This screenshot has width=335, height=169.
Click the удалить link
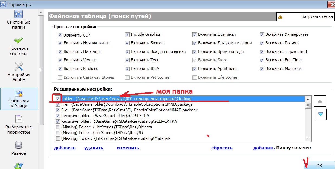pos(94,148)
